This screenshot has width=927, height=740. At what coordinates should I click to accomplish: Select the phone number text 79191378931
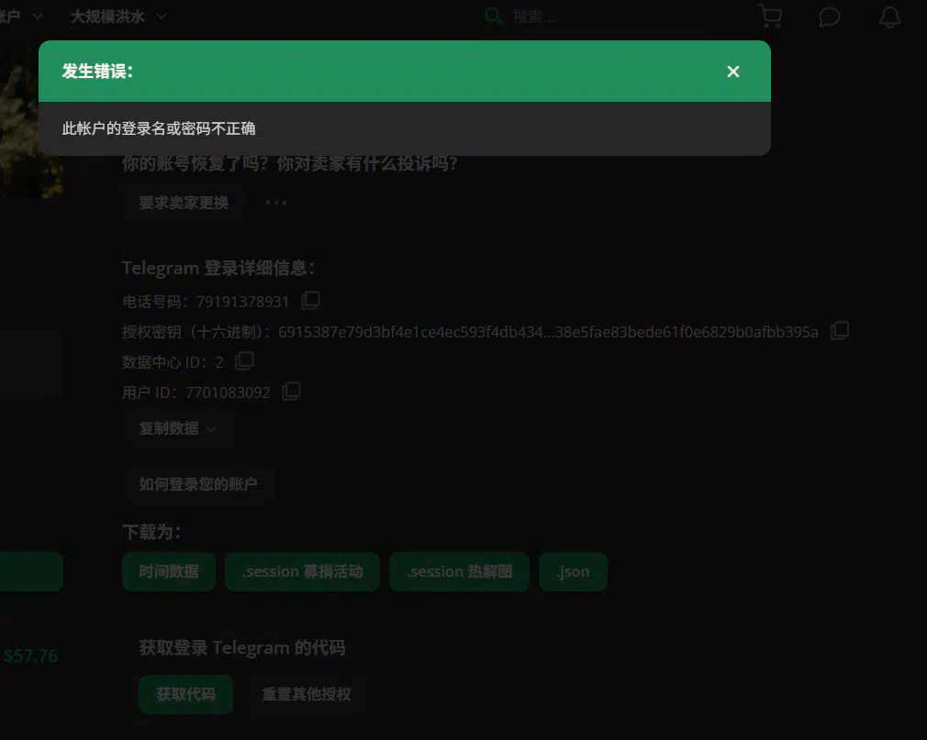pos(242,302)
